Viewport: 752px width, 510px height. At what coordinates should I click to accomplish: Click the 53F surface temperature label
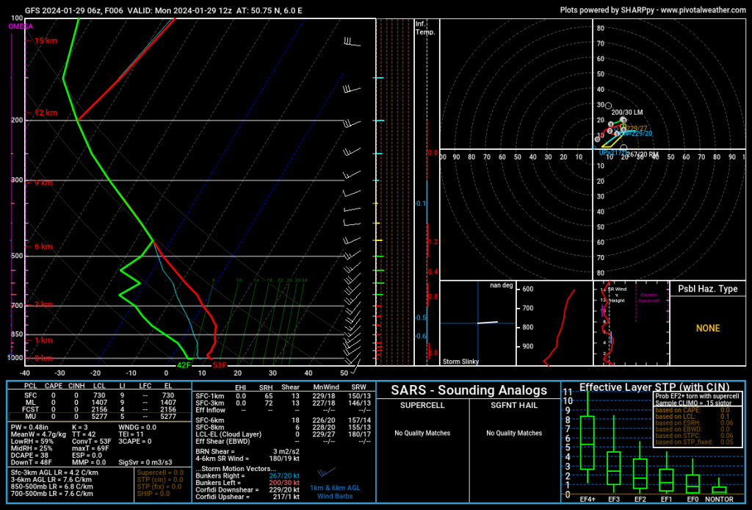219,365
